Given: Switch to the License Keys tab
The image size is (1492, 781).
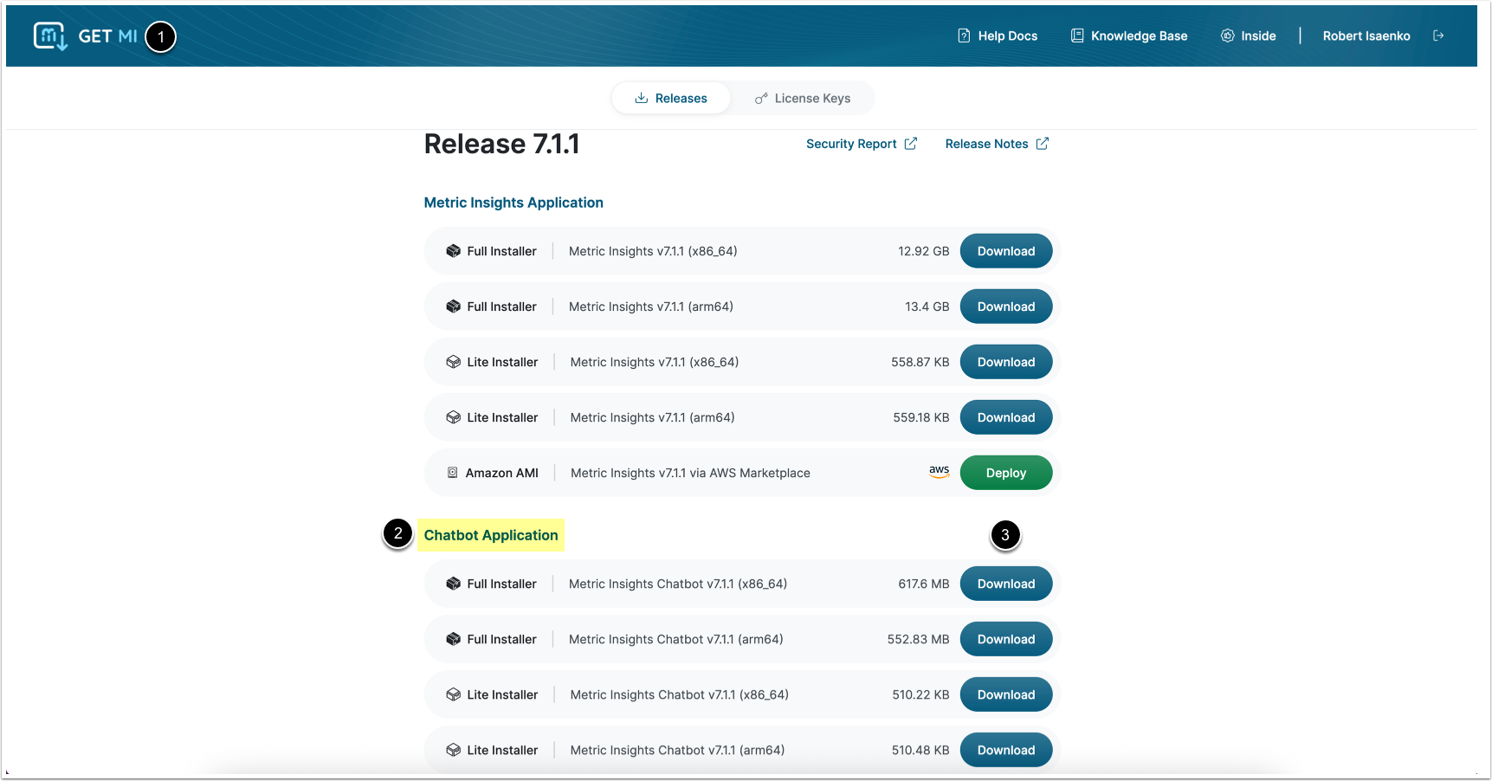Looking at the screenshot, I should point(803,99).
